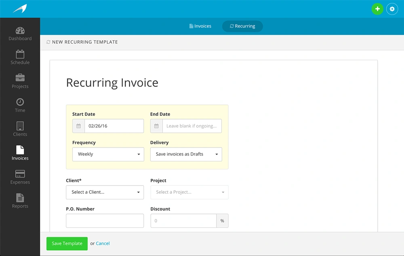Open the Dashboard from the sidebar

pyautogui.click(x=20, y=34)
